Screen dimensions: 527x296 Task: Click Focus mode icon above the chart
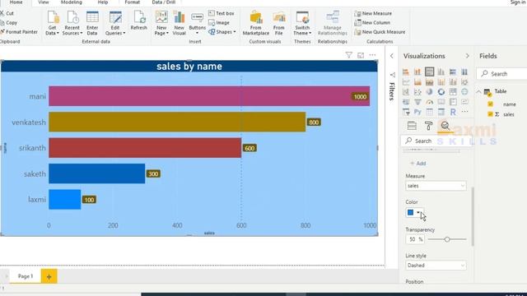click(x=361, y=55)
